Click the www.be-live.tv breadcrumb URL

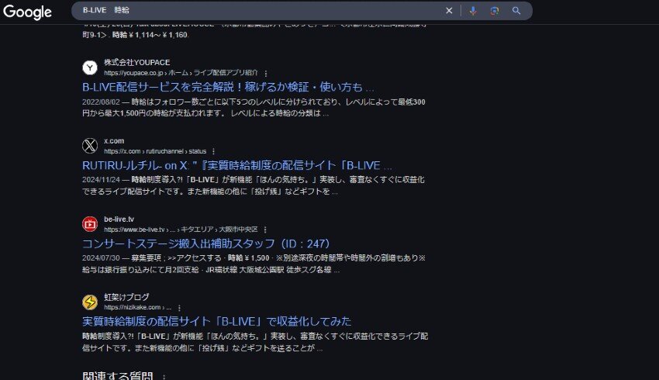pyautogui.click(x=181, y=230)
